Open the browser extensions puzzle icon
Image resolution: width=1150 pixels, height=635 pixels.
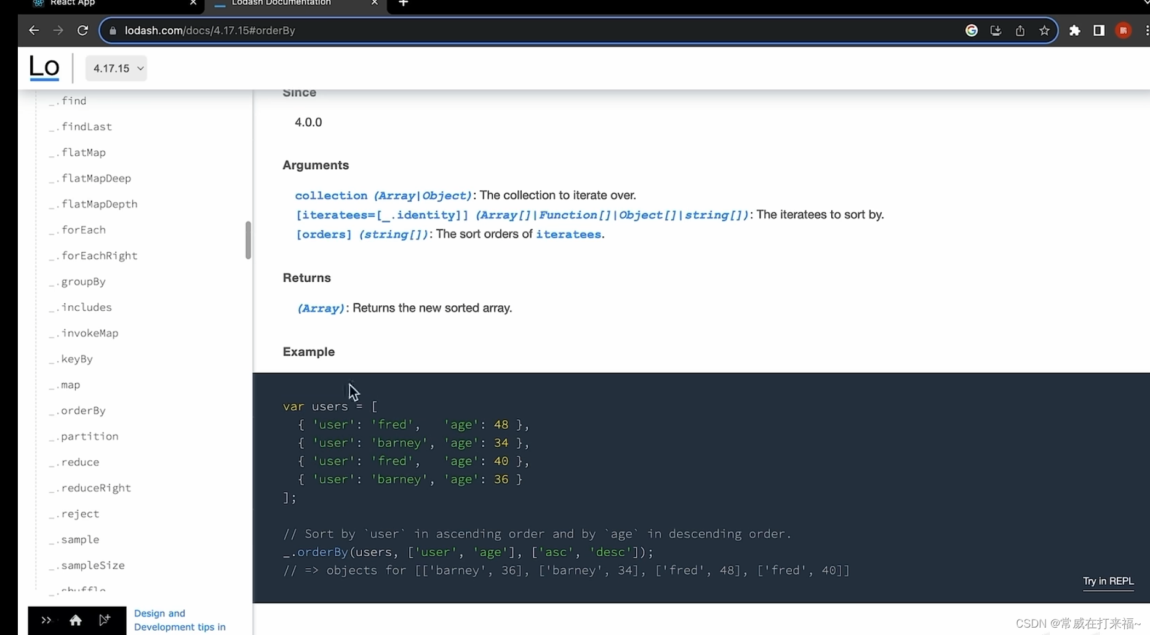pyautogui.click(x=1075, y=30)
